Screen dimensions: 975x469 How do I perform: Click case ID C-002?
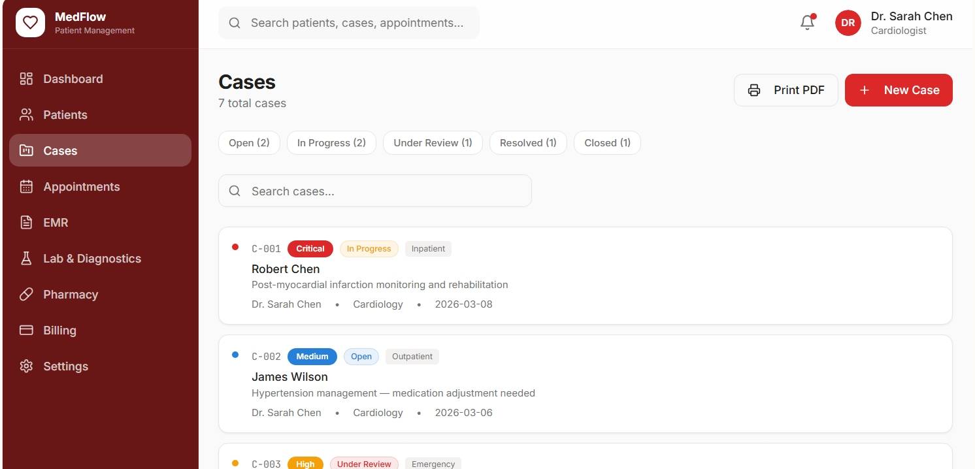266,357
